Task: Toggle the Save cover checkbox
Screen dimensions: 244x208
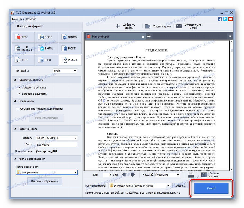Action: (x=19, y=88)
